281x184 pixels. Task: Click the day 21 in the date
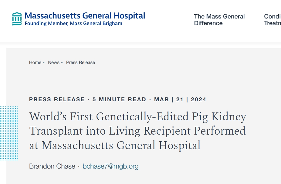pyautogui.click(x=180, y=99)
